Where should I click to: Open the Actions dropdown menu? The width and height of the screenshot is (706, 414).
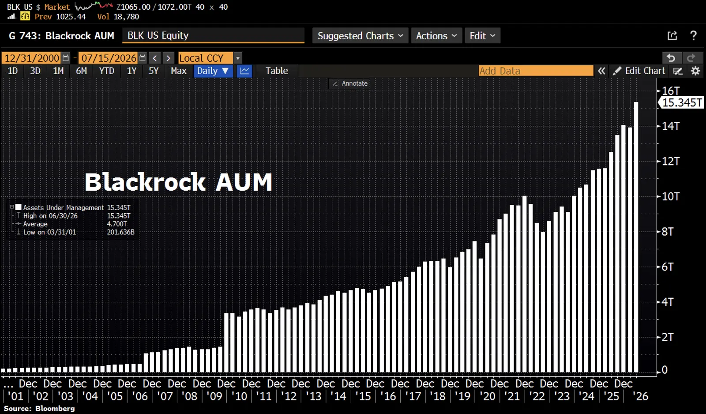pos(436,36)
